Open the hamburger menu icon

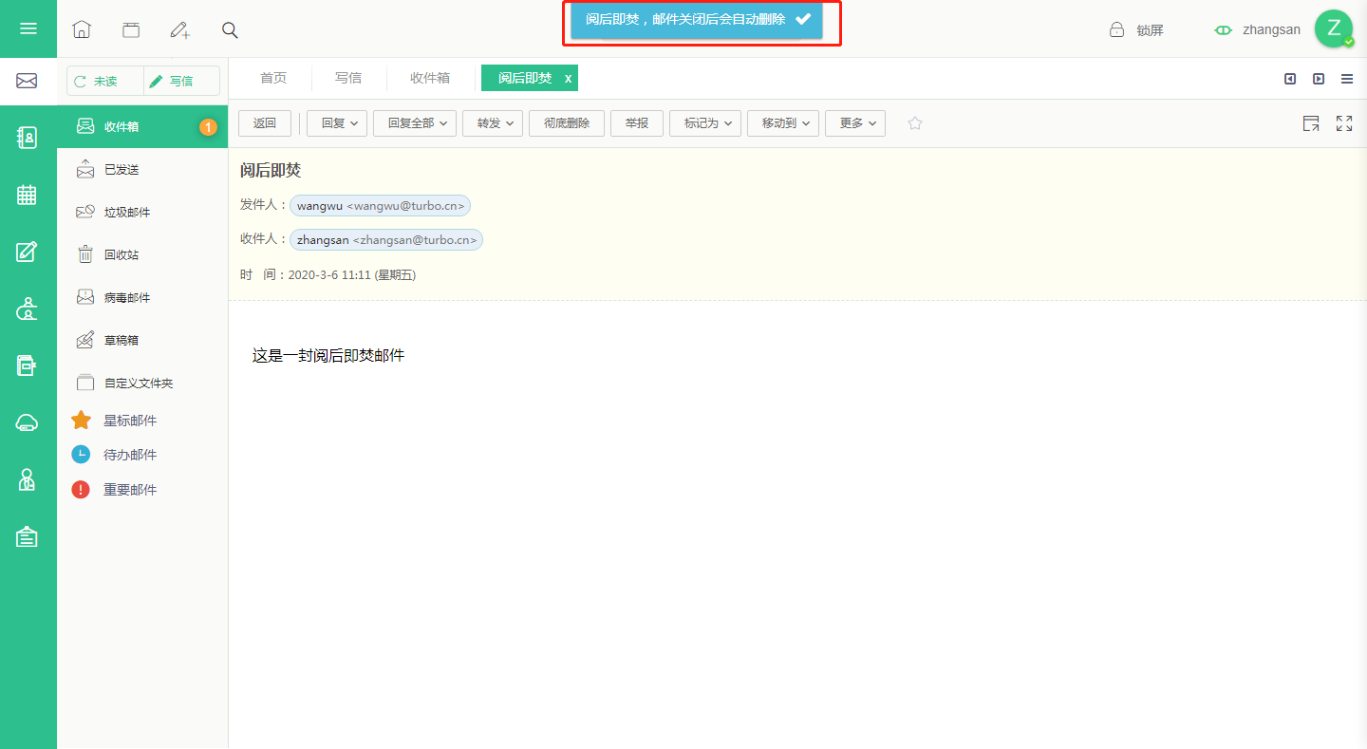click(28, 28)
